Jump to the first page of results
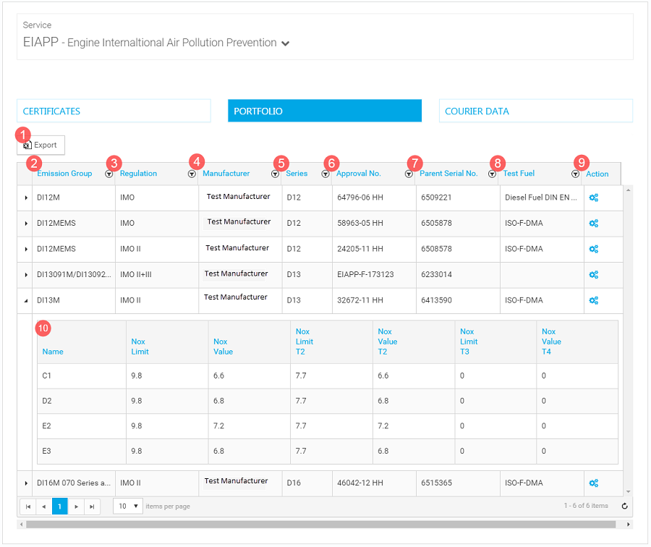 coord(28,506)
